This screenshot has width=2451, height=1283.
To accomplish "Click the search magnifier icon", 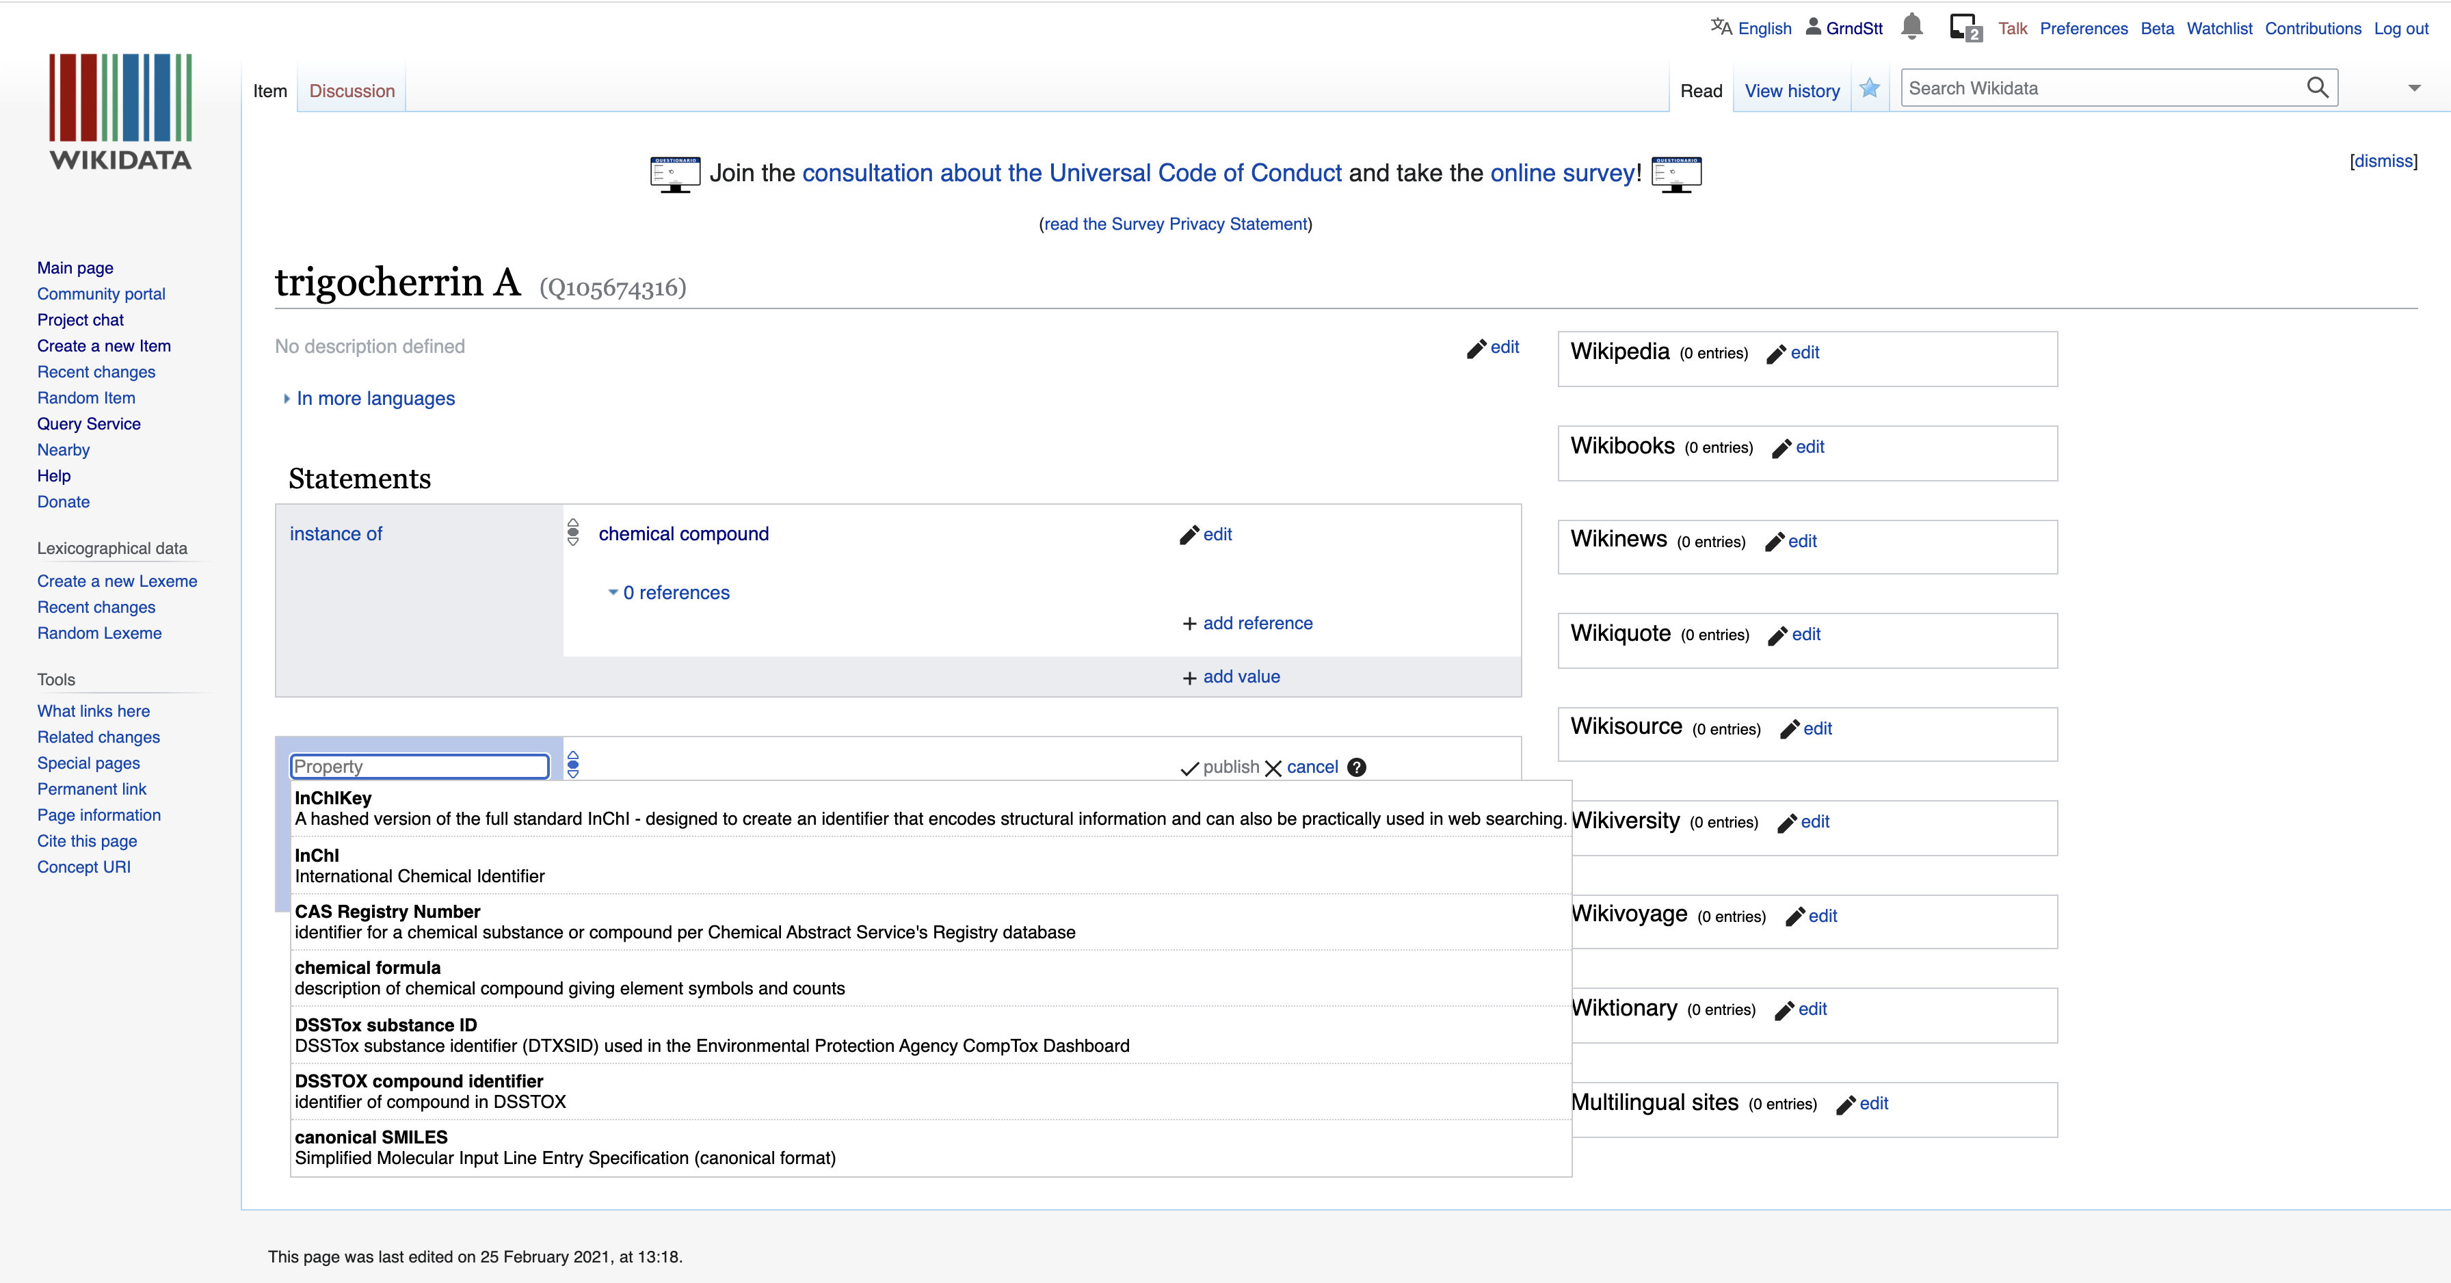I will coord(2317,88).
